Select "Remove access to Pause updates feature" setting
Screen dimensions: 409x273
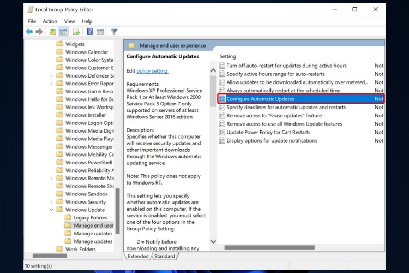coord(274,116)
